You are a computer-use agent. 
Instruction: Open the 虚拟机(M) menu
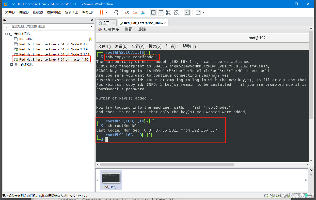click(54, 12)
